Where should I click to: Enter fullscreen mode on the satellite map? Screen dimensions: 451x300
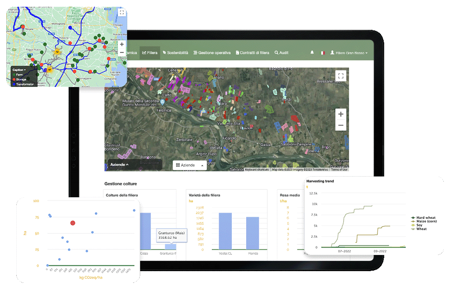coord(341,76)
